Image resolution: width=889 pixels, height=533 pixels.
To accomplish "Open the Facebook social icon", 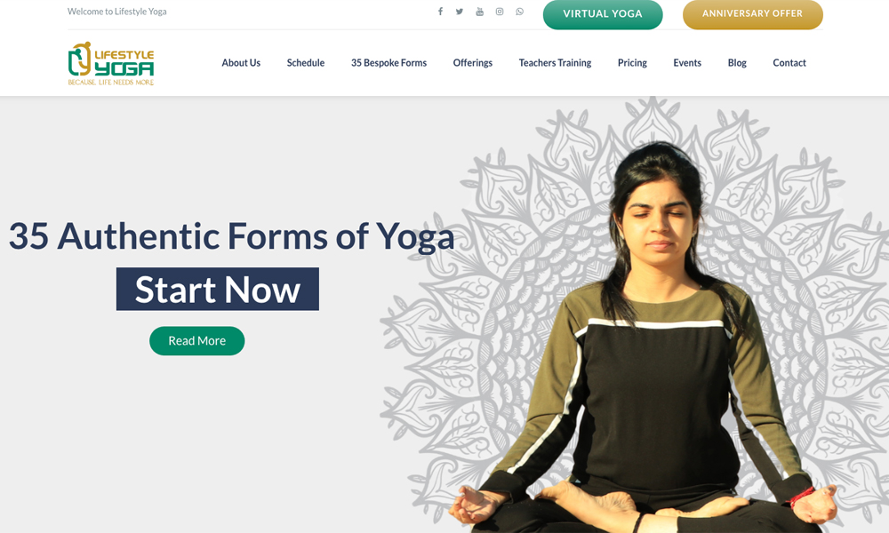I will click(440, 12).
